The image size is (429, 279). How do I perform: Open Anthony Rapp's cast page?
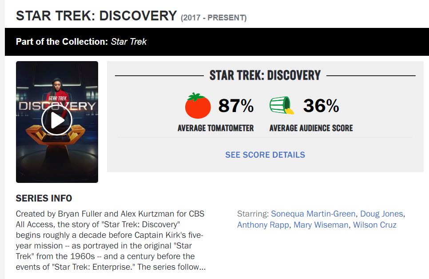point(263,225)
